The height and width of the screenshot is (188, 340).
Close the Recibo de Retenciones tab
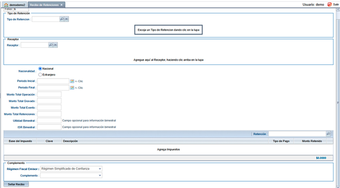[62, 5]
